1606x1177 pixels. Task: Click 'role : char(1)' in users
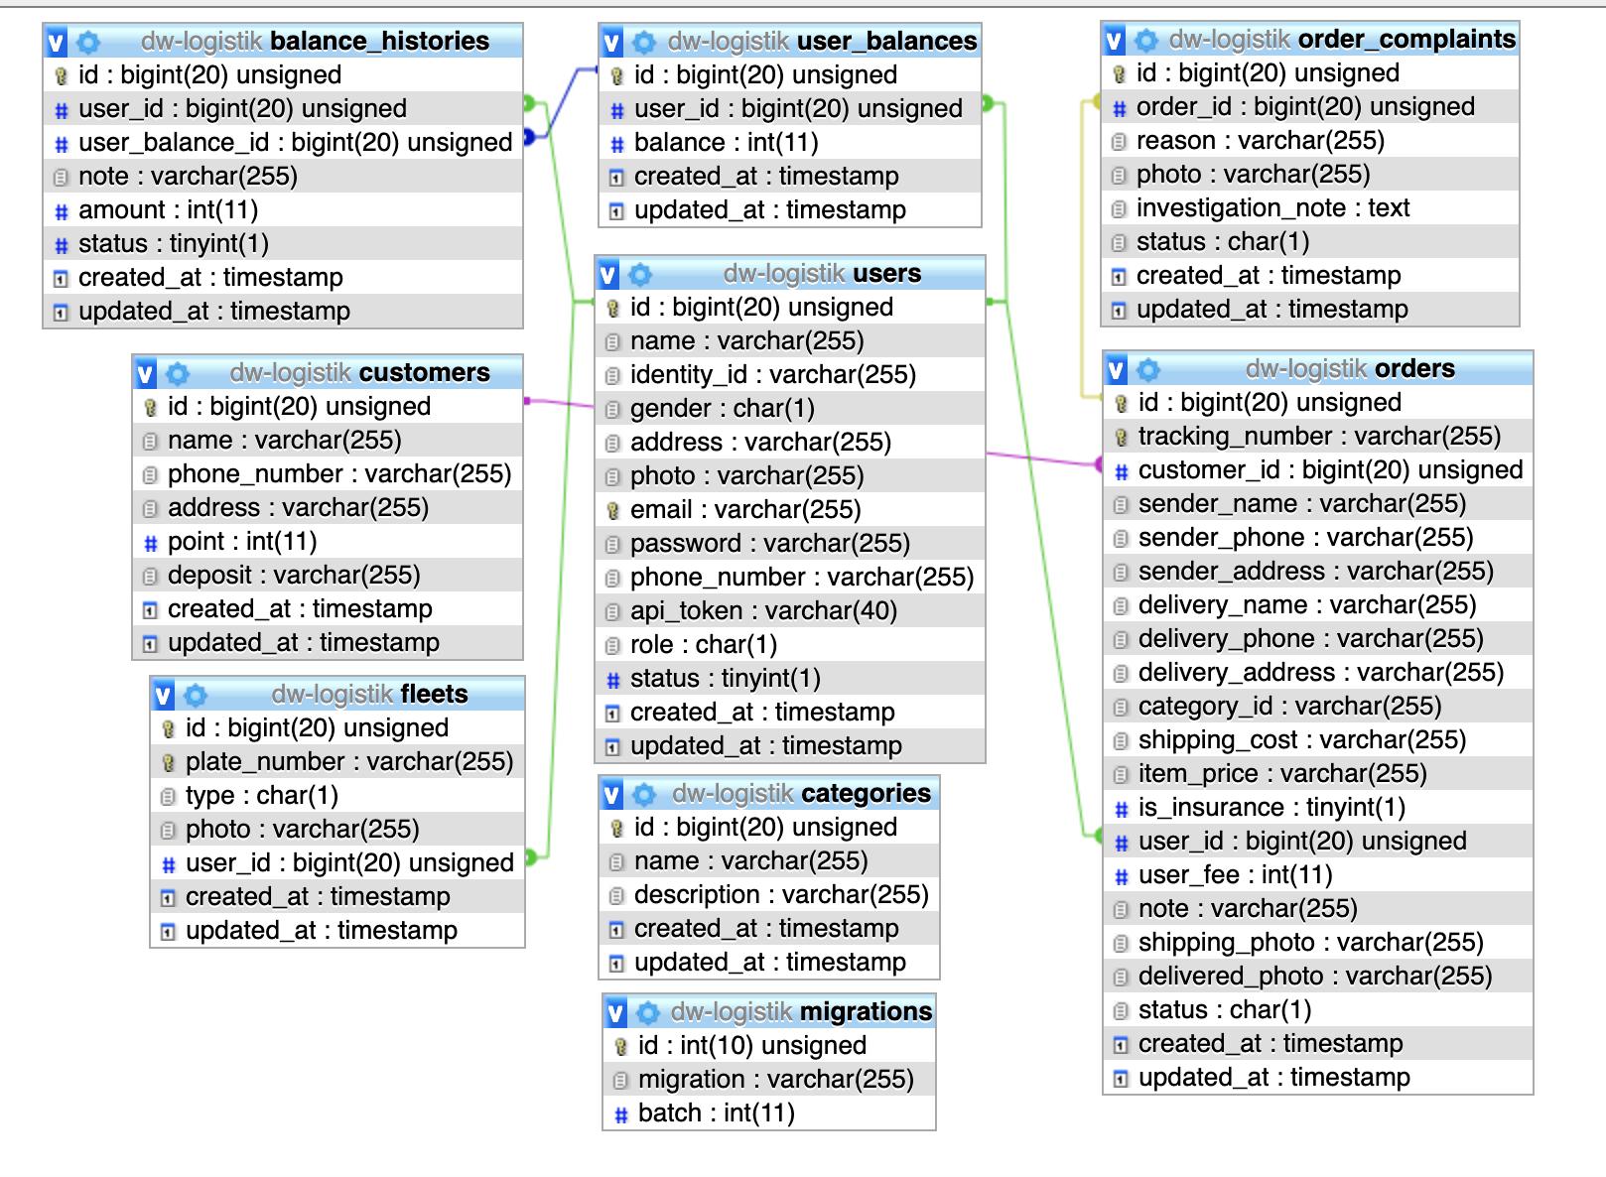tap(704, 645)
